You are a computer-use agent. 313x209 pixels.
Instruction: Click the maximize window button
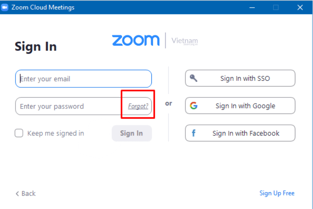click(x=276, y=7)
